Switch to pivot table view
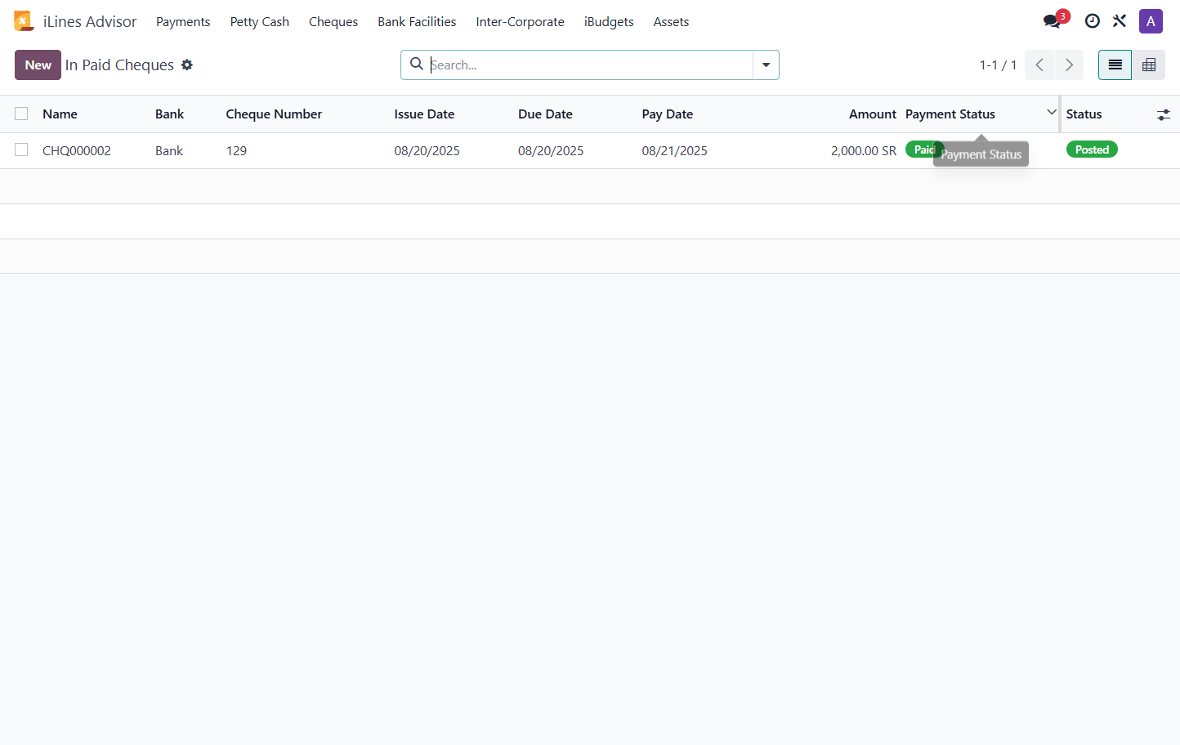 tap(1149, 65)
